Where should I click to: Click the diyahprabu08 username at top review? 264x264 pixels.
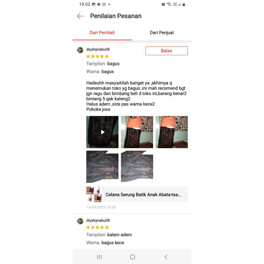point(98,49)
